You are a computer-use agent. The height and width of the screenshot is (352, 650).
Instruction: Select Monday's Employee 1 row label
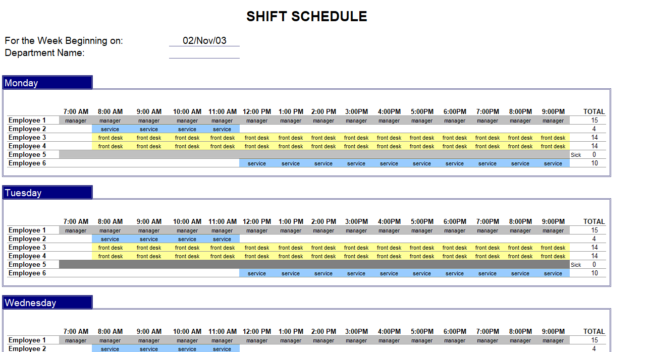(x=27, y=121)
